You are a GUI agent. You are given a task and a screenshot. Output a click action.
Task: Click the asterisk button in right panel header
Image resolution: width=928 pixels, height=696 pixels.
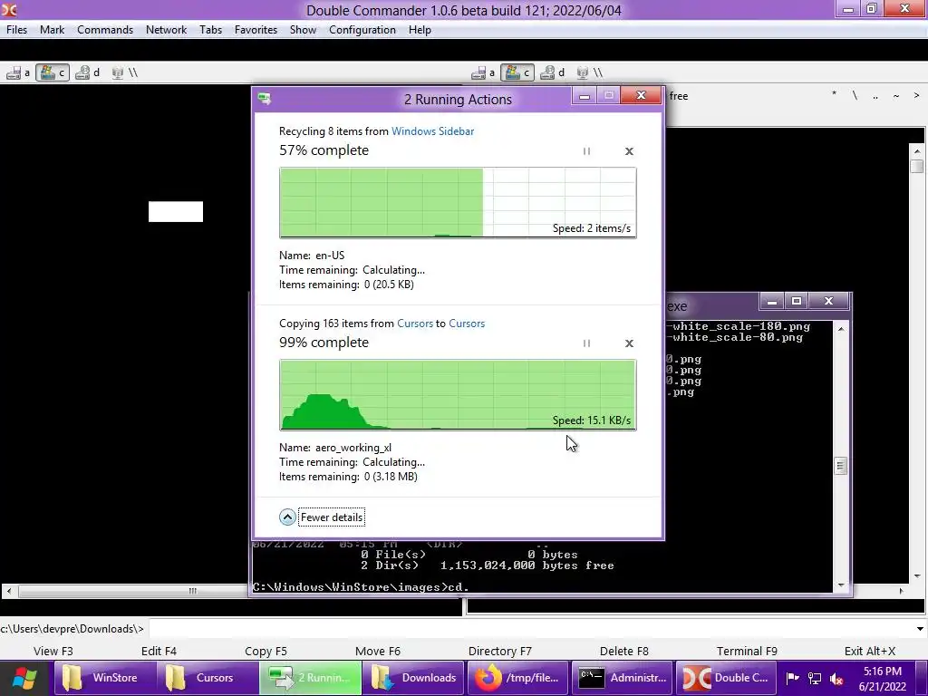(x=834, y=95)
